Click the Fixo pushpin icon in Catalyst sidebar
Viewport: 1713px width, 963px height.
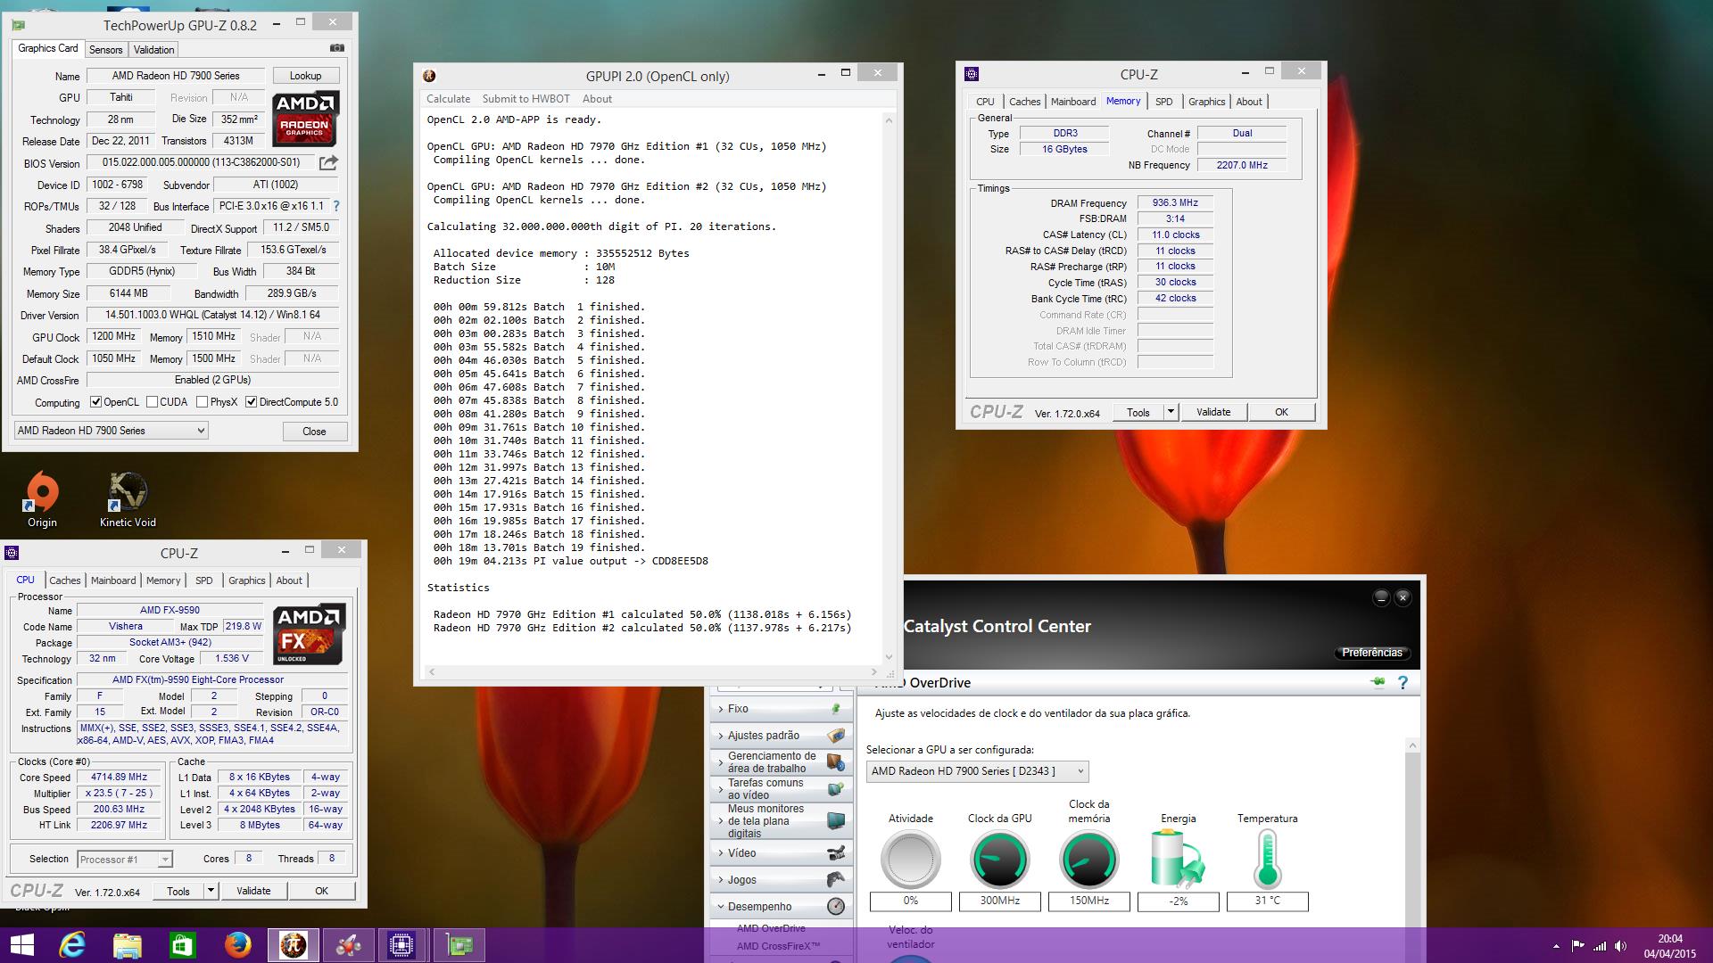(836, 709)
